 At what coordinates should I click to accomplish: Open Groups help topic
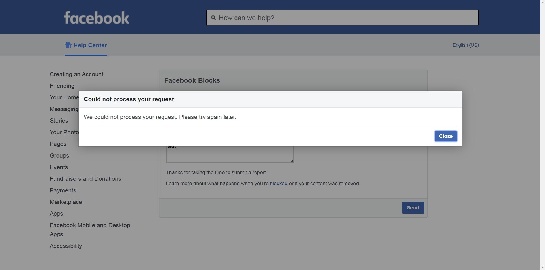tap(59, 156)
